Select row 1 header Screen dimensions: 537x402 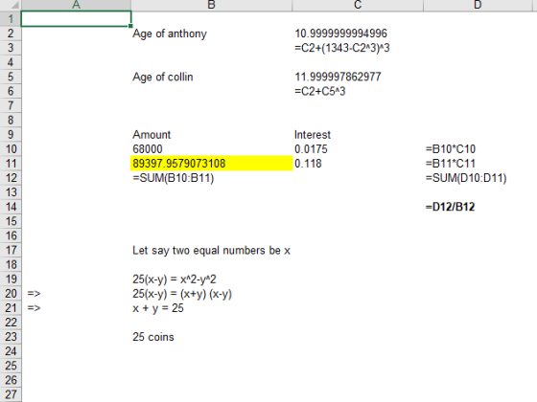[x=11, y=19]
